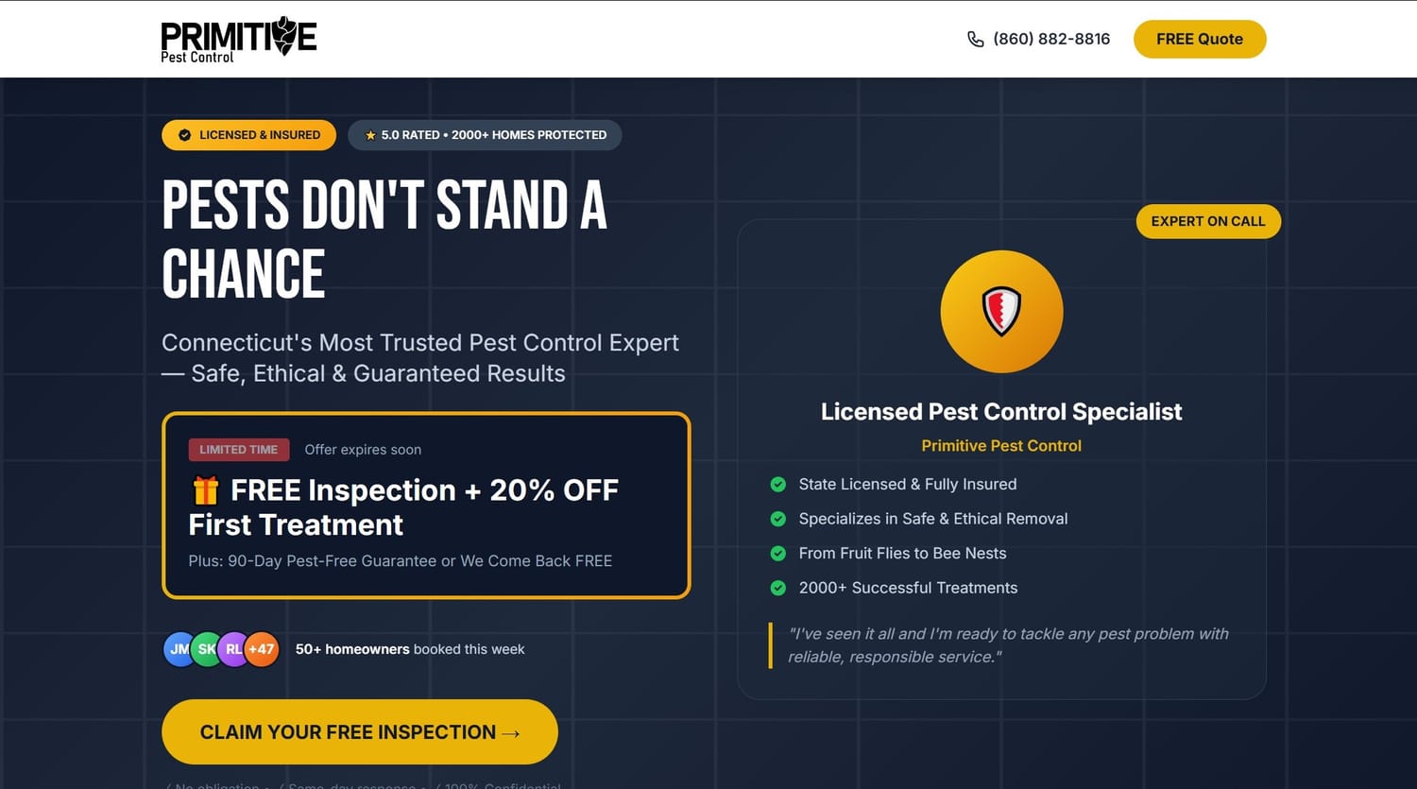This screenshot has height=789, width=1417.
Task: Click checkmark beside 2000+ Successful Treatments
Action: pos(778,588)
